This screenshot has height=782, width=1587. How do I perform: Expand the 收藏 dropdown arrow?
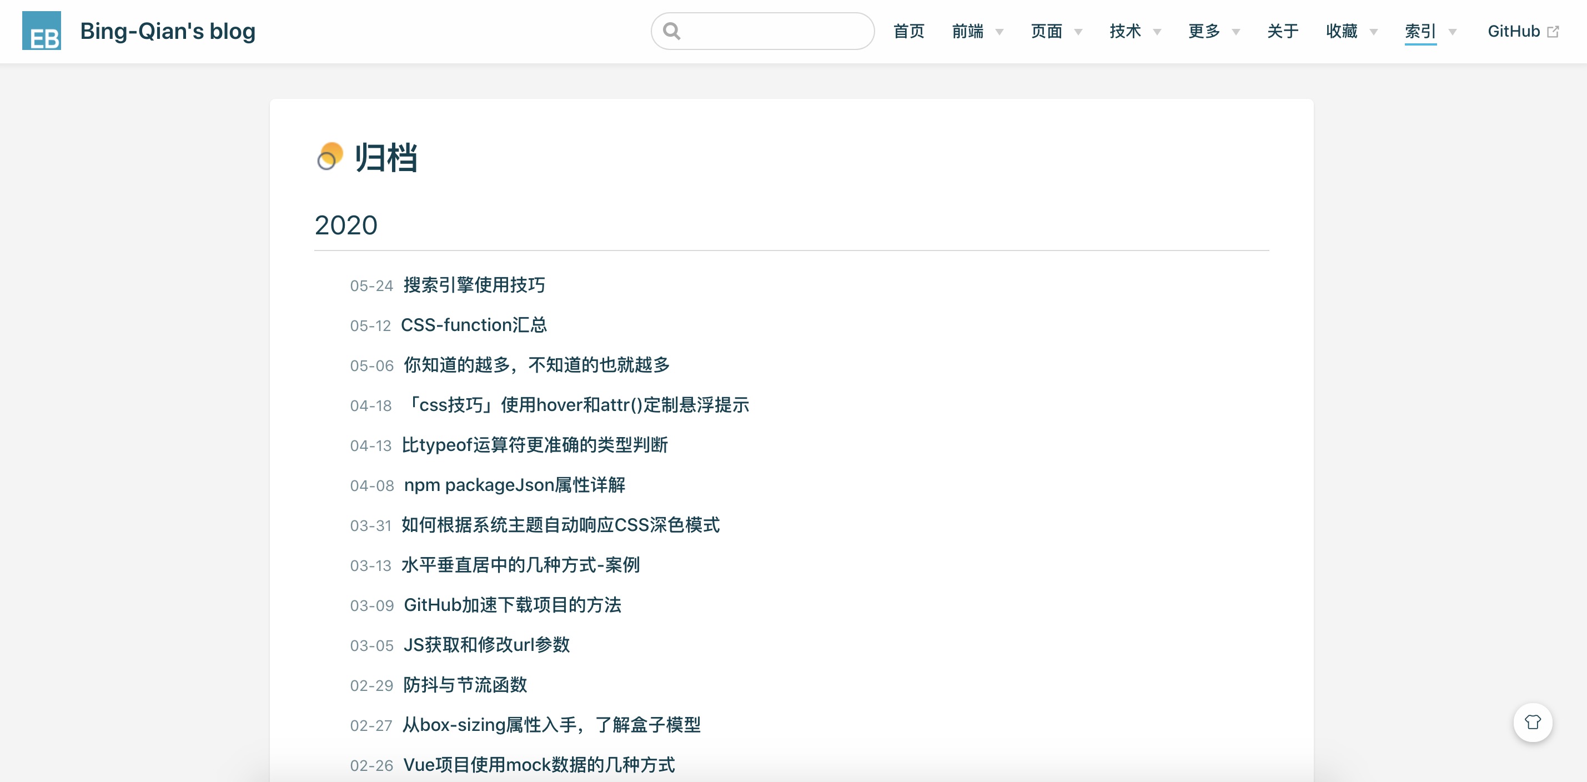pyautogui.click(x=1373, y=32)
